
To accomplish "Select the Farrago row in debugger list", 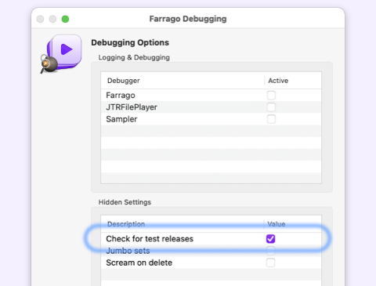I will click(x=211, y=96).
